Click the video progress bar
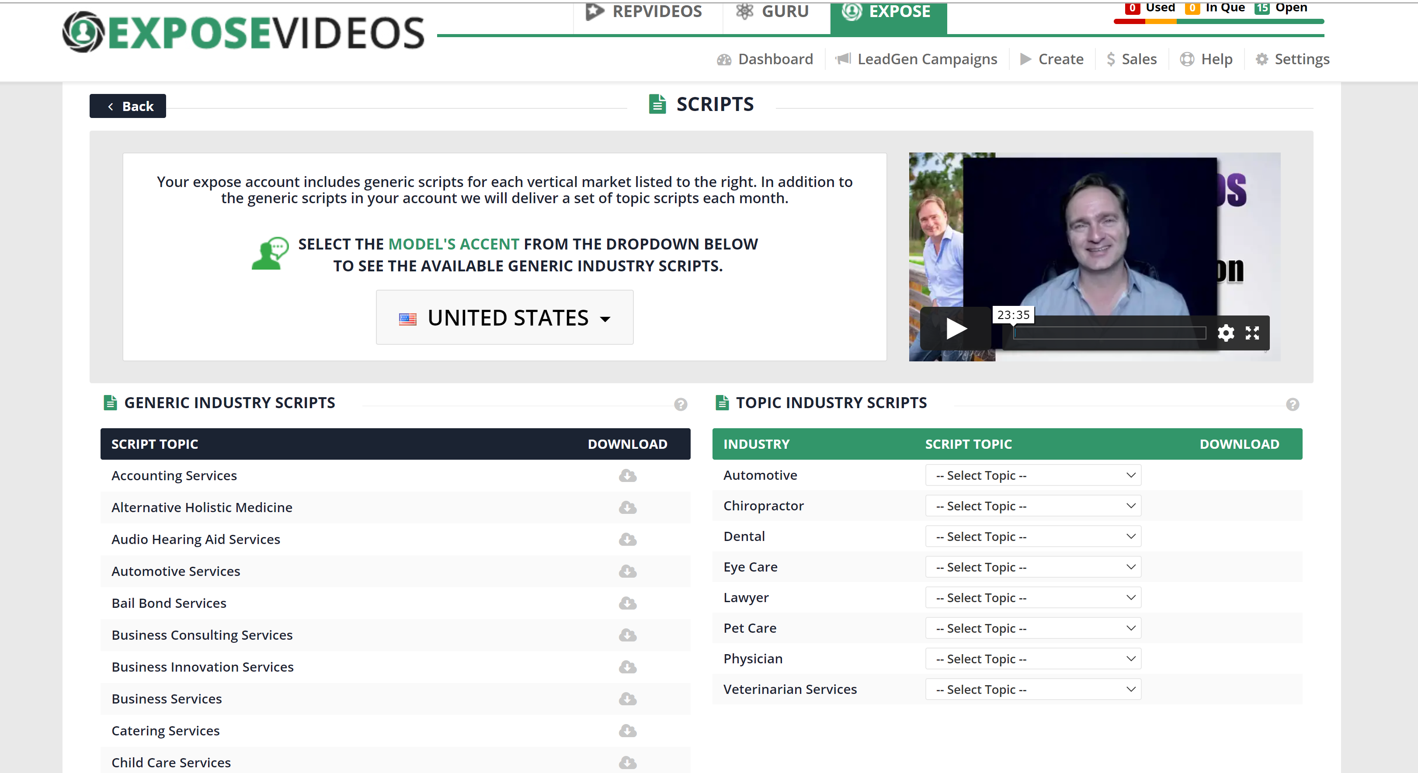Viewport: 1418px width, 773px height. [x=1109, y=333]
